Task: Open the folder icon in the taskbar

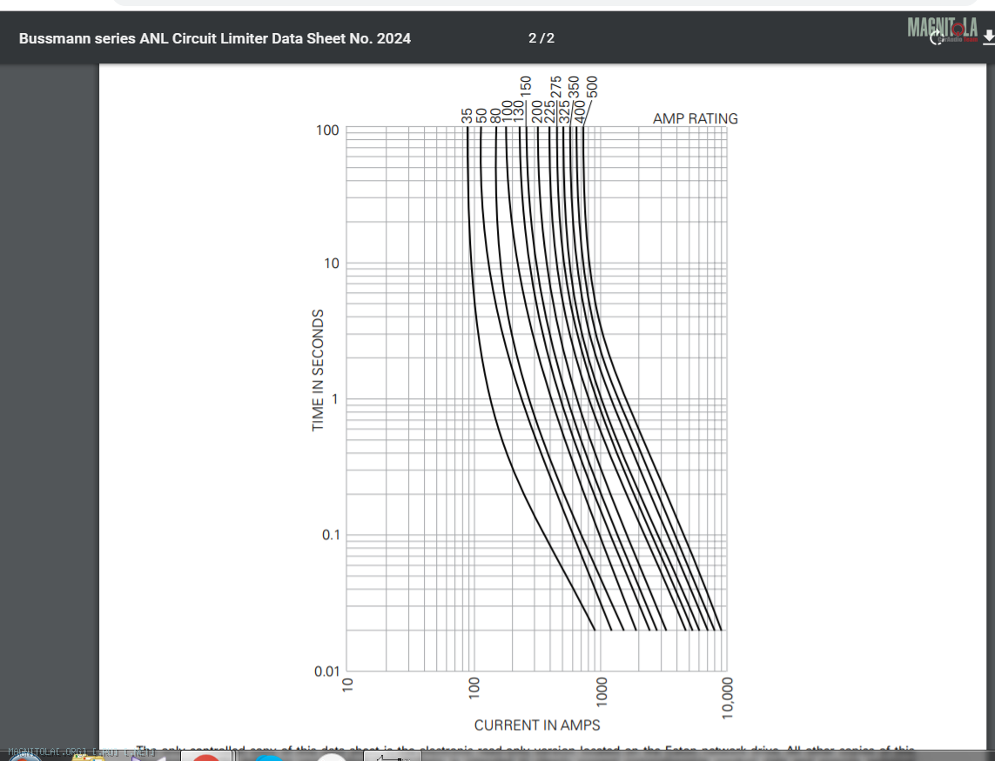Action: point(89,757)
